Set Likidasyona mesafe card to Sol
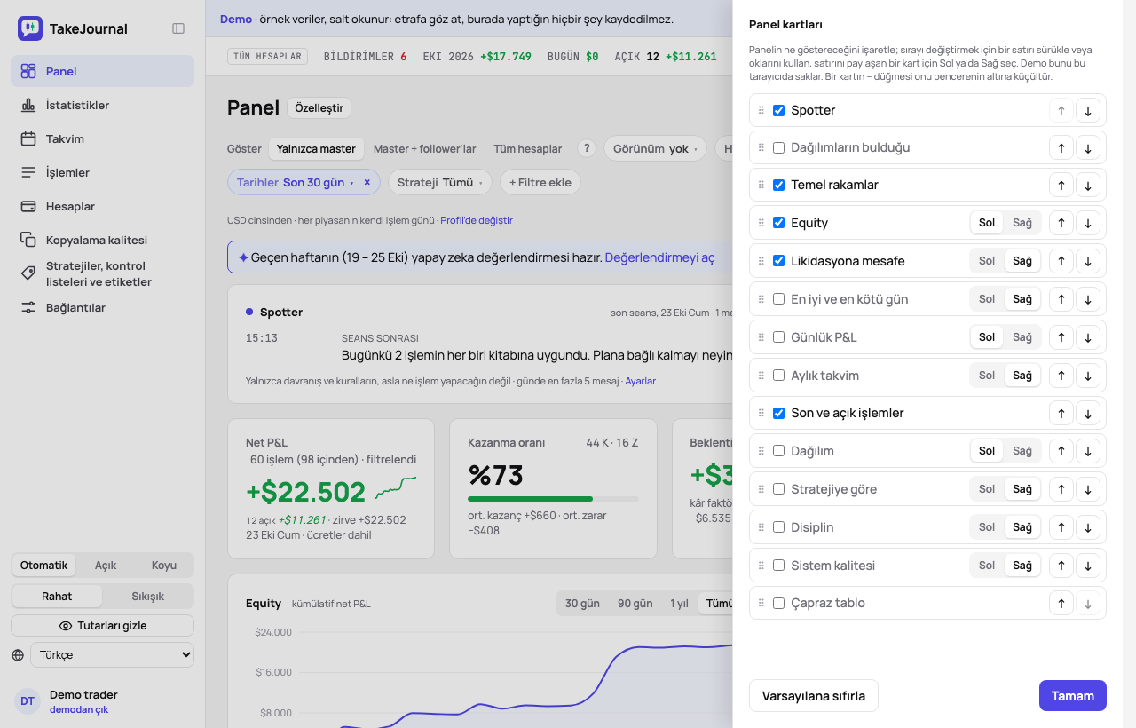 pyautogui.click(x=987, y=261)
